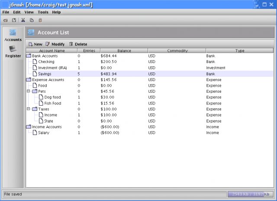This screenshot has height=201, width=277.
Task: Click the Food account document icon
Action: (35, 85)
